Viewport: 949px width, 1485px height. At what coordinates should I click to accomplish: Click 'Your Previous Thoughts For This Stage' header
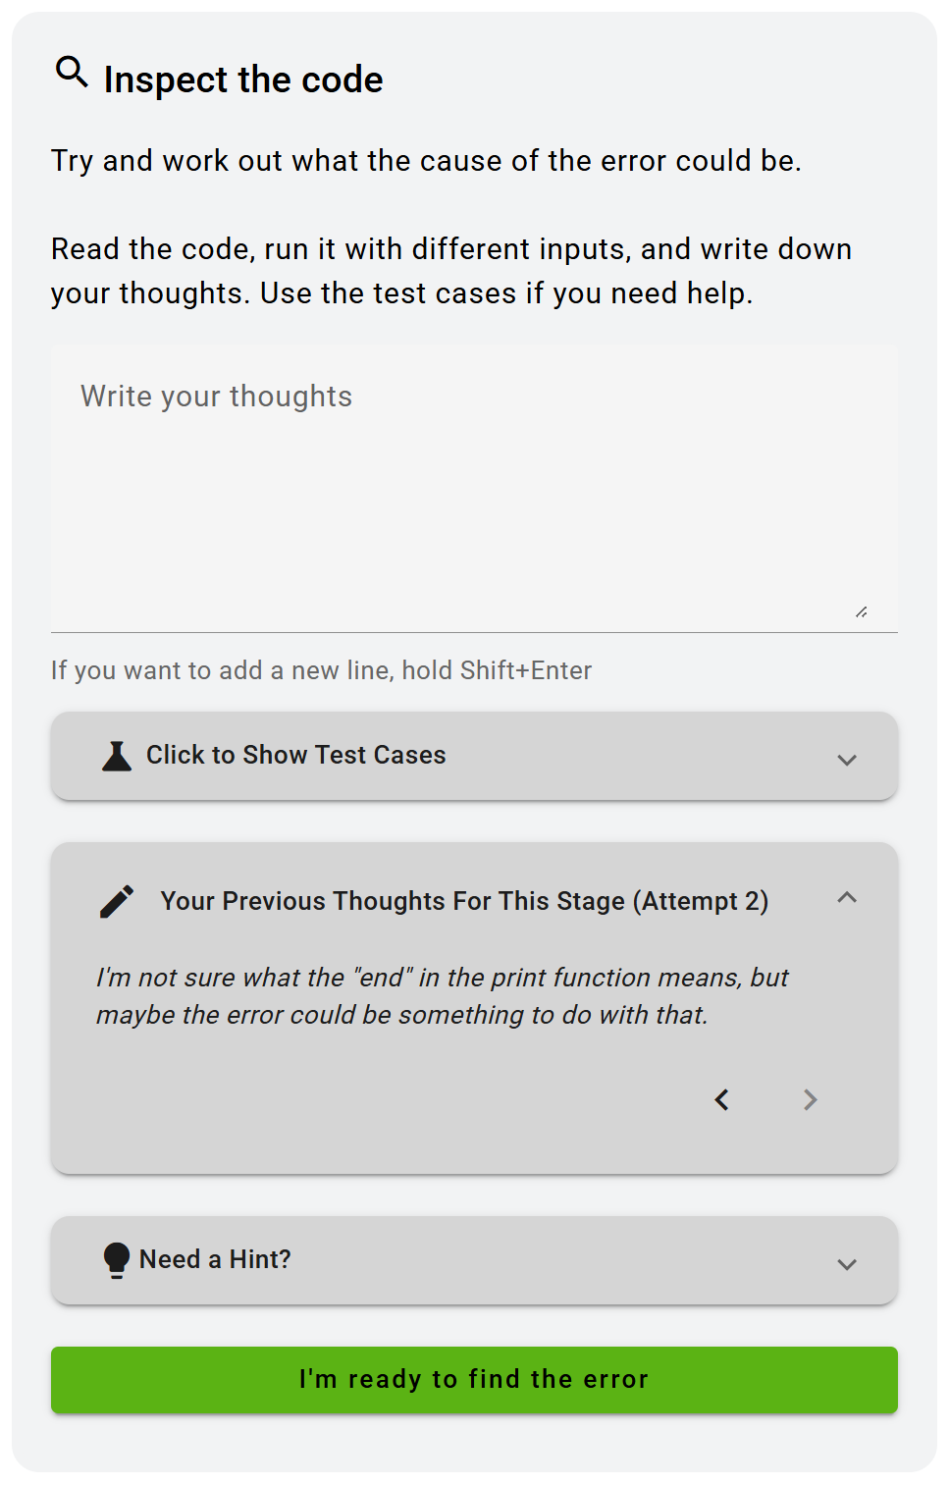pos(464,901)
